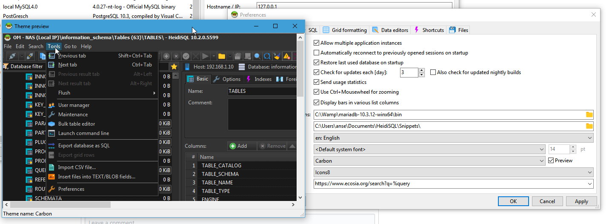
Task: Click the Import CSV file icon
Action: click(x=51, y=167)
